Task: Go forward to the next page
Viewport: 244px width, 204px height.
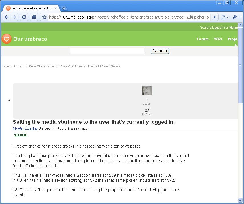Action: pos(14,17)
